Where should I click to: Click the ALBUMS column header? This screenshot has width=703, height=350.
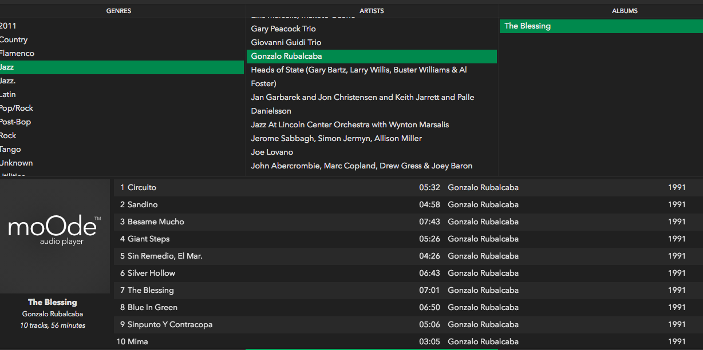click(x=625, y=11)
